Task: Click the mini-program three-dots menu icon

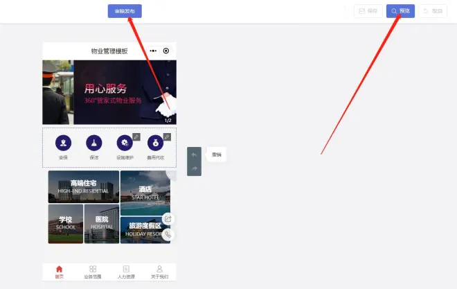Action: (153, 51)
